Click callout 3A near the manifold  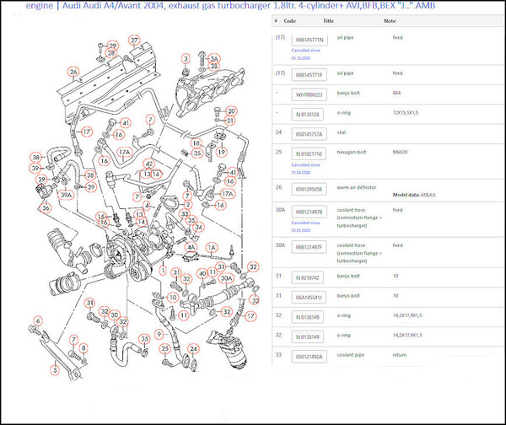point(214,59)
